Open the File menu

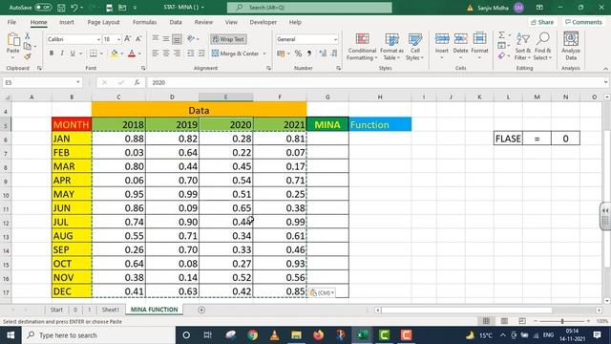pos(11,22)
